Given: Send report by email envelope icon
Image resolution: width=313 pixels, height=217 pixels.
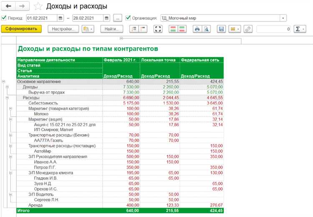Looking at the screenshot, I should 233,29.
